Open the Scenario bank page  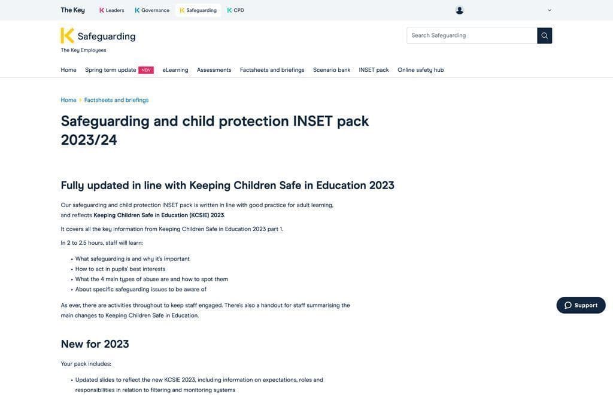click(x=332, y=70)
